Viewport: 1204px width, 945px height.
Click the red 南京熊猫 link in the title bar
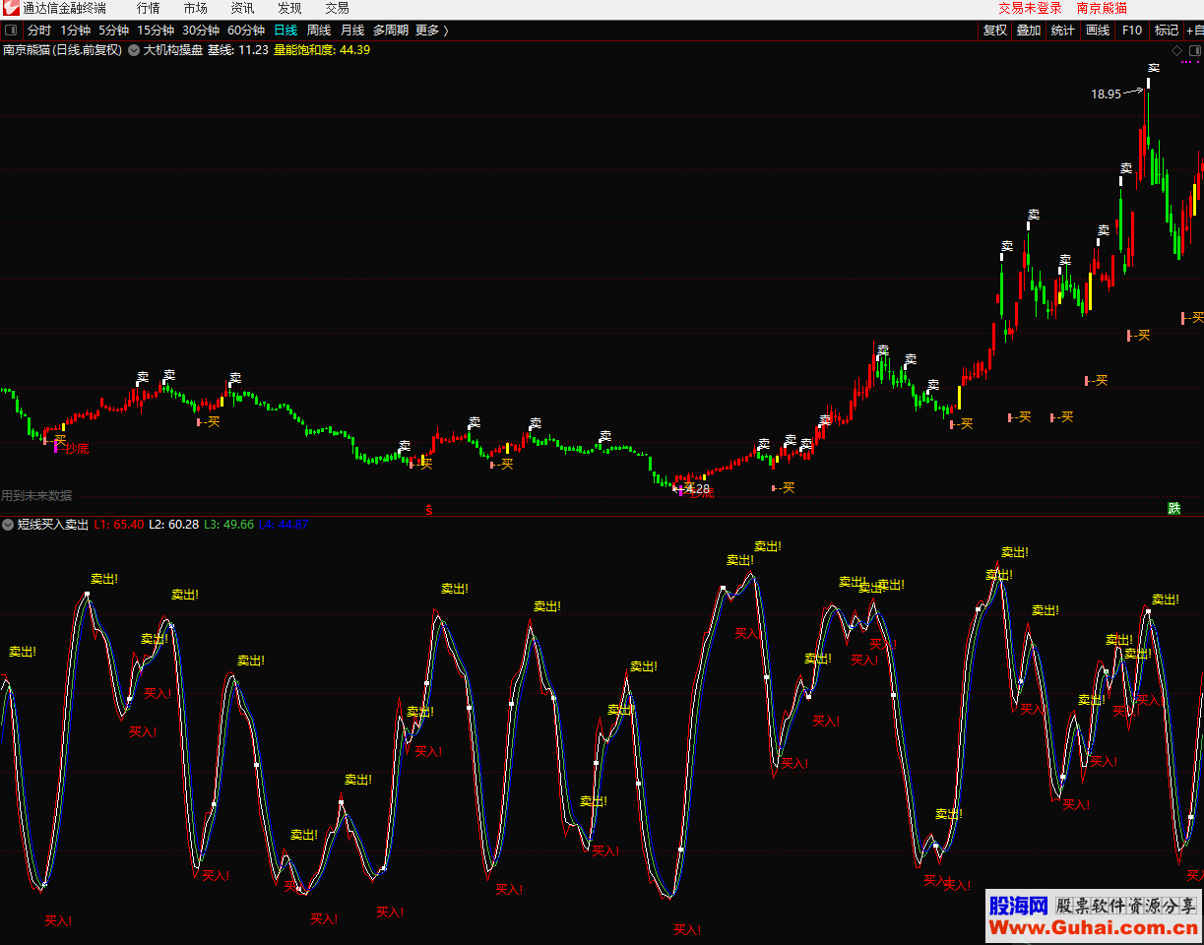click(1103, 8)
